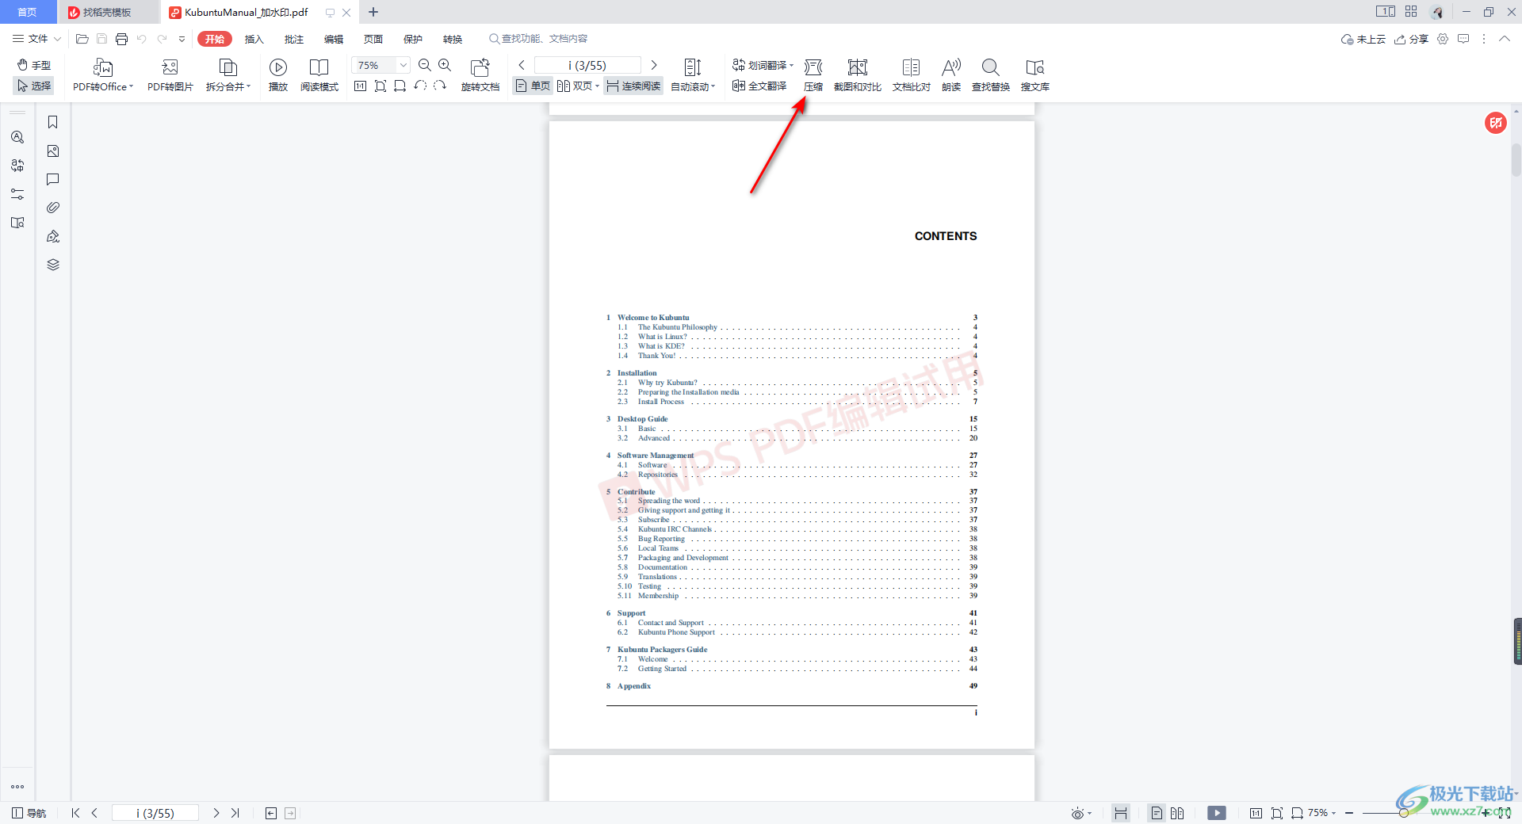Open the auto scroll (自动滚动) dropdown
This screenshot has height=824, width=1522.
point(693,75)
